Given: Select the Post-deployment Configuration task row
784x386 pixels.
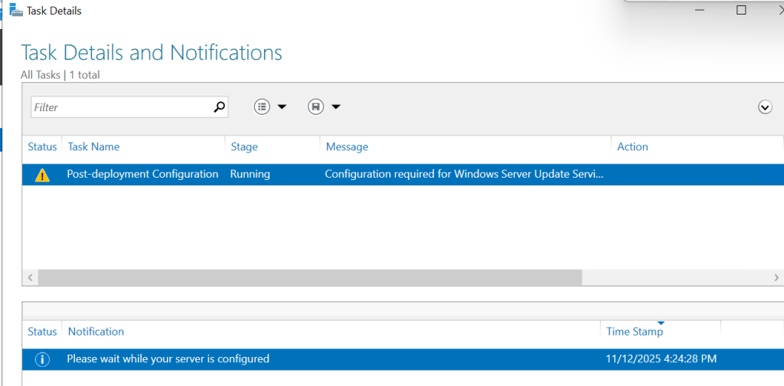Looking at the screenshot, I should tap(142, 175).
